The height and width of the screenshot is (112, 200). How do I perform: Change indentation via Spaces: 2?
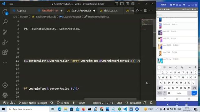(98, 103)
